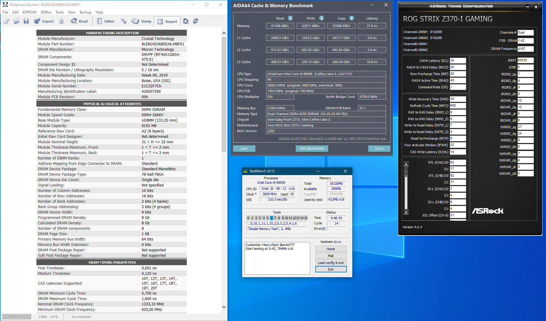Click the RAS# to CAS# Delay (tRCD) field
Viewport: 546px width, 321px height.
(458, 67)
